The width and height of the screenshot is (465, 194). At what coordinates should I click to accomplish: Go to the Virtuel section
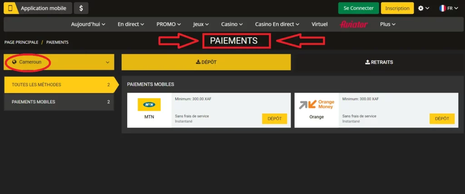click(x=319, y=25)
